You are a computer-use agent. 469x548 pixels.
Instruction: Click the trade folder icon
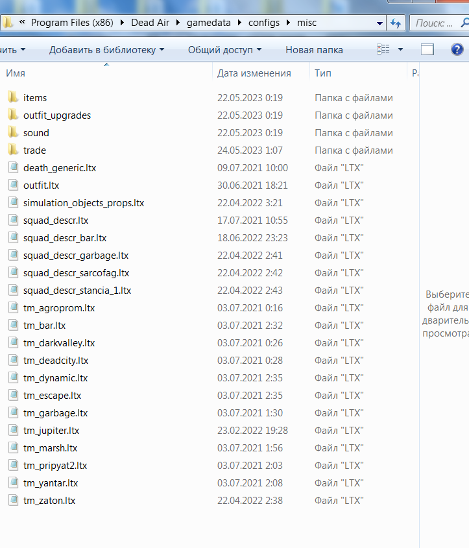[13, 150]
